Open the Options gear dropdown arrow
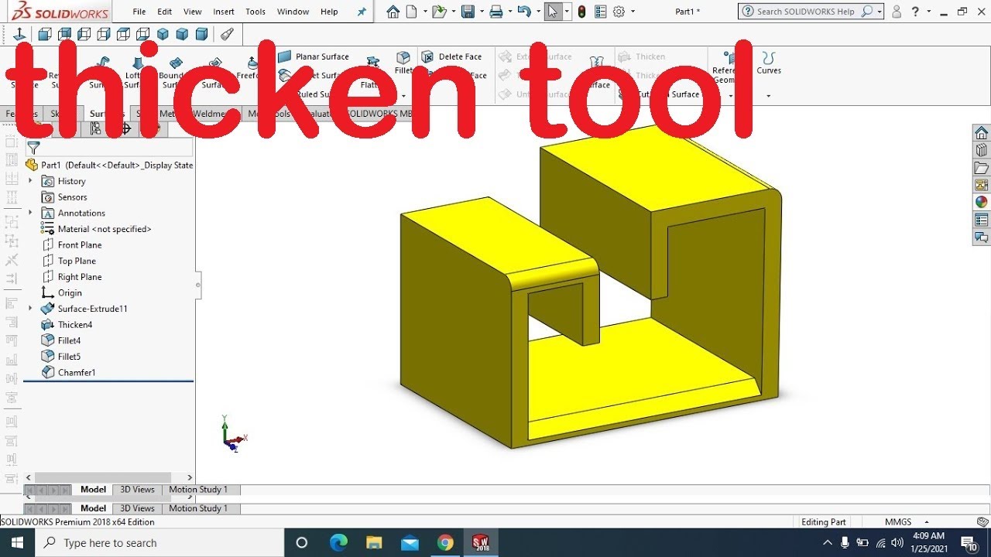 pyautogui.click(x=633, y=12)
